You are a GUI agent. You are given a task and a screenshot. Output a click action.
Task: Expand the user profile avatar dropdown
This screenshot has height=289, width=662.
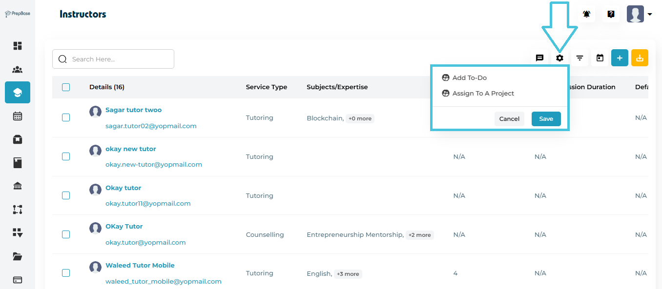640,14
